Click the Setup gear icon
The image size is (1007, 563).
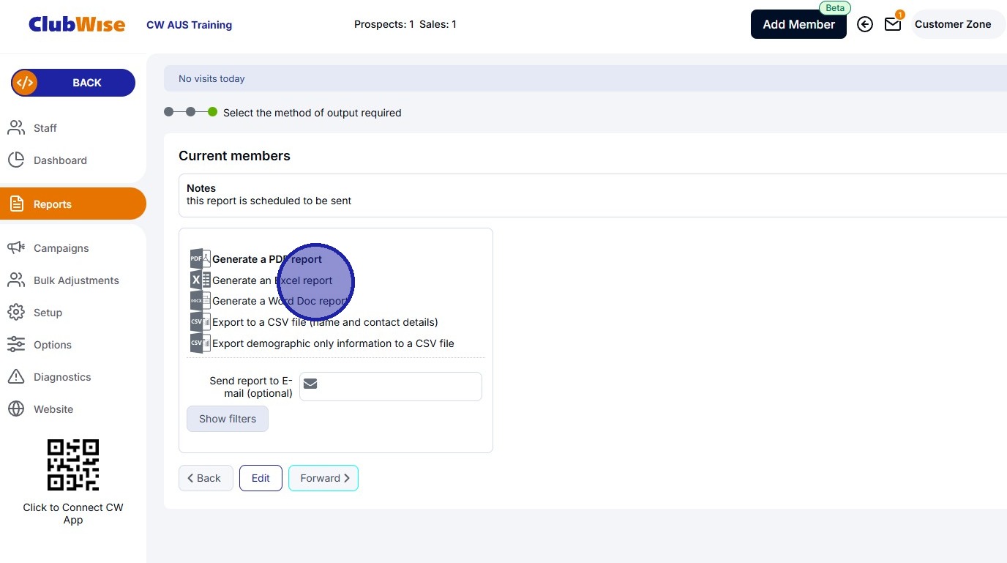click(x=16, y=313)
